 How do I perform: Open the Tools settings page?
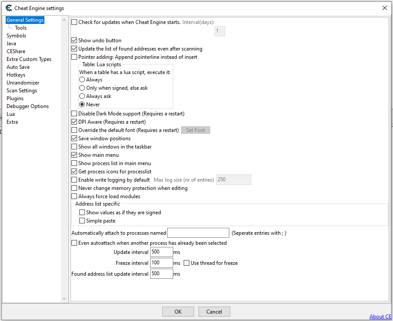(20, 28)
